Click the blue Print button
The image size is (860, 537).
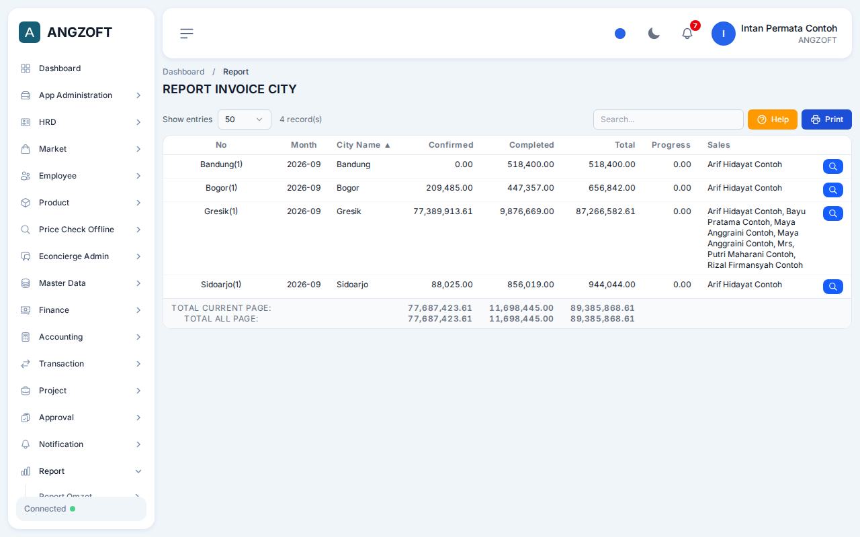[826, 119]
